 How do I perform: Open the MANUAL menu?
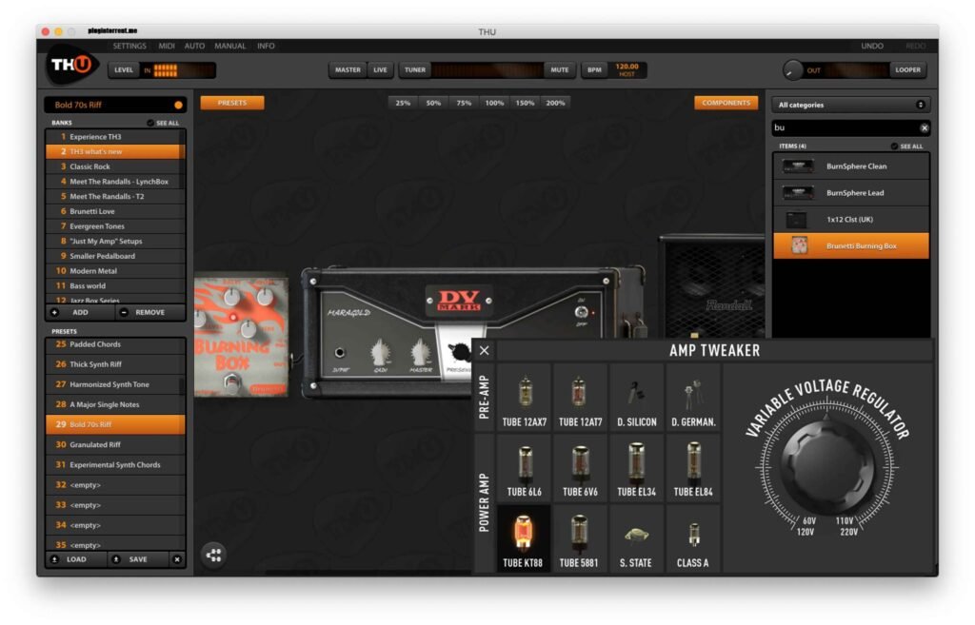230,46
